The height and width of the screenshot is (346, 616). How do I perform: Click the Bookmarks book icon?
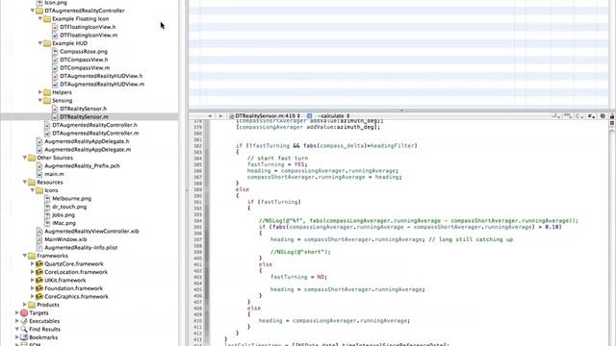tap(24, 337)
